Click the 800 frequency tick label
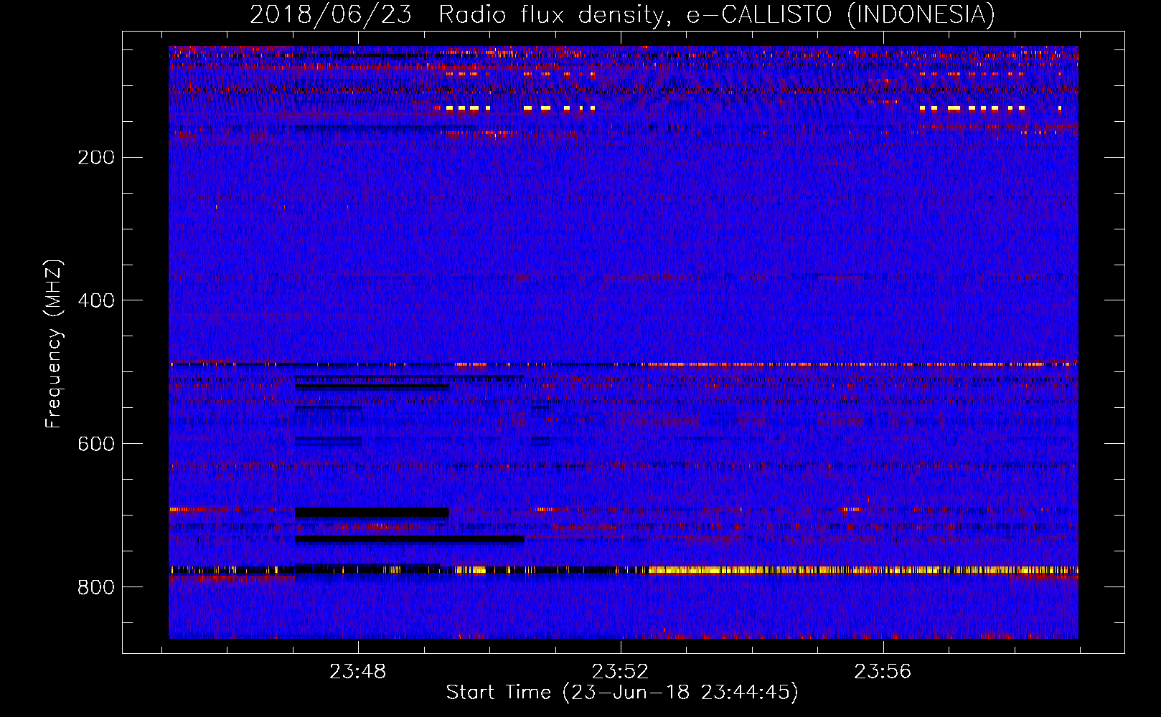 tap(96, 587)
